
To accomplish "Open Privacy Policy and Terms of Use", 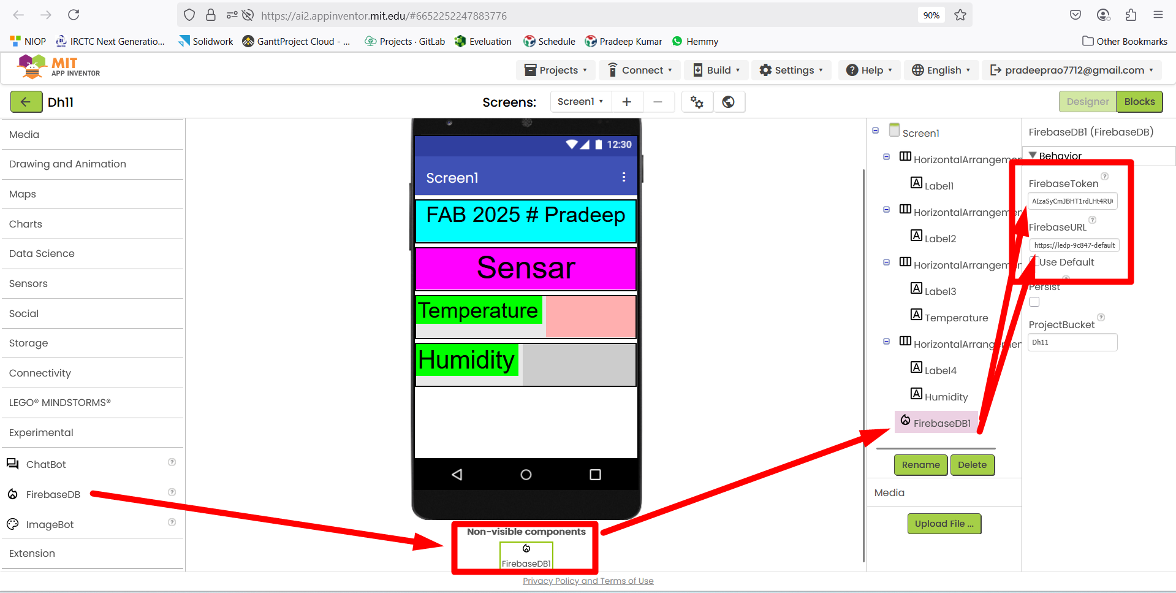I will 588,581.
